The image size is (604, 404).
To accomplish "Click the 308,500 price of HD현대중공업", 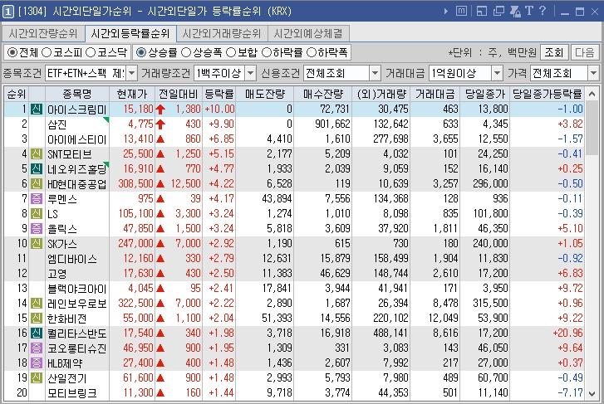I will click(x=135, y=184).
